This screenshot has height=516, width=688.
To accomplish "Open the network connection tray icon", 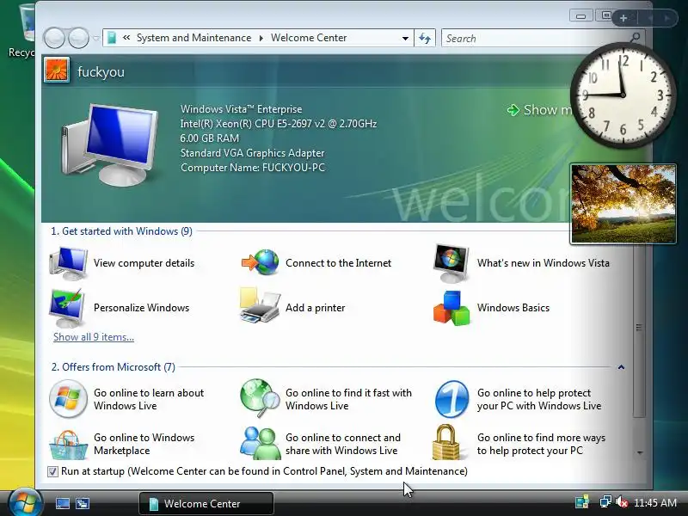I will pos(605,502).
